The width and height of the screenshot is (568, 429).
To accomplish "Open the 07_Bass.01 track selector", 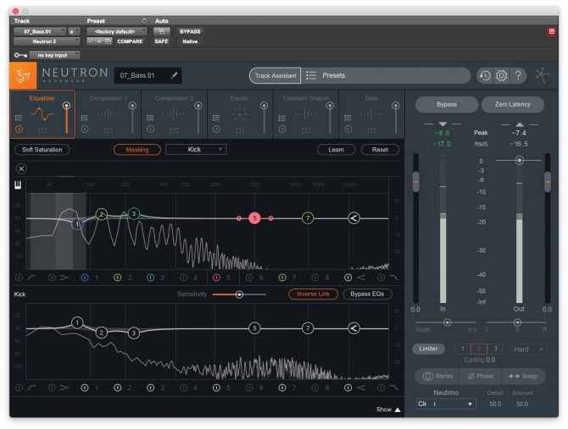I will [x=40, y=31].
